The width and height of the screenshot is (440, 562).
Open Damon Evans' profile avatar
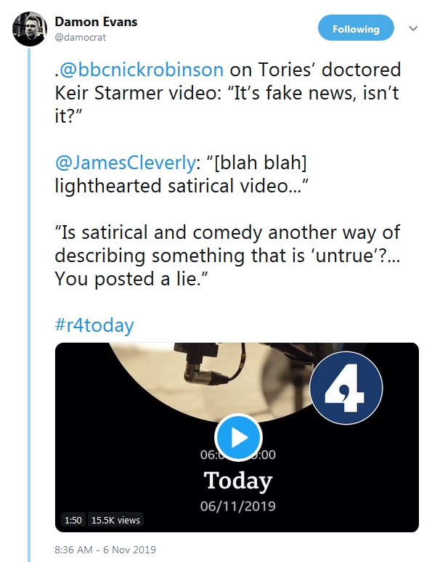pos(30,29)
